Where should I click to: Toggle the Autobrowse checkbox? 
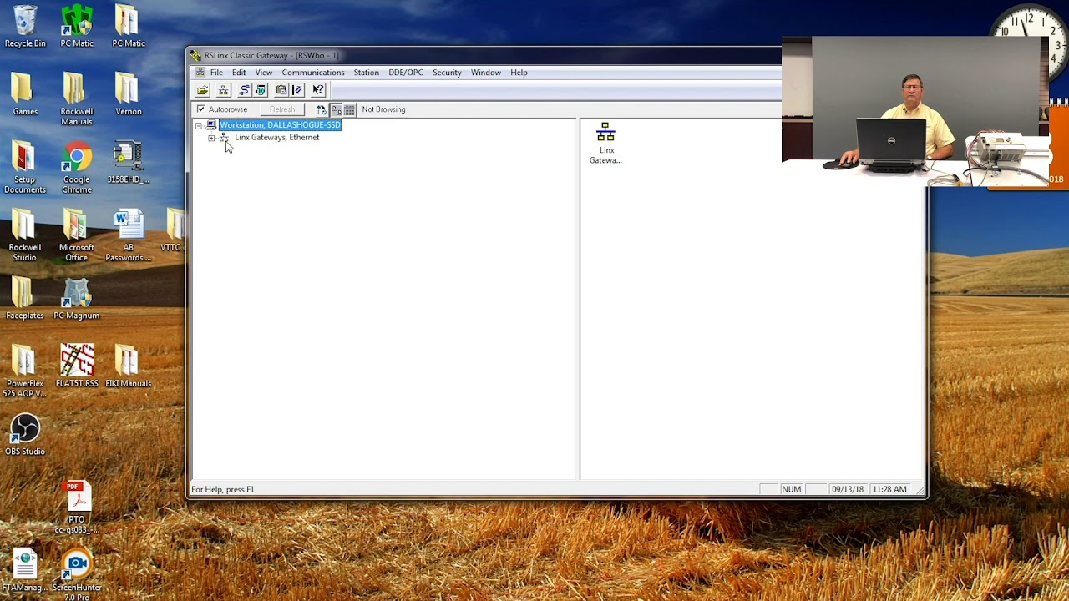click(x=200, y=109)
